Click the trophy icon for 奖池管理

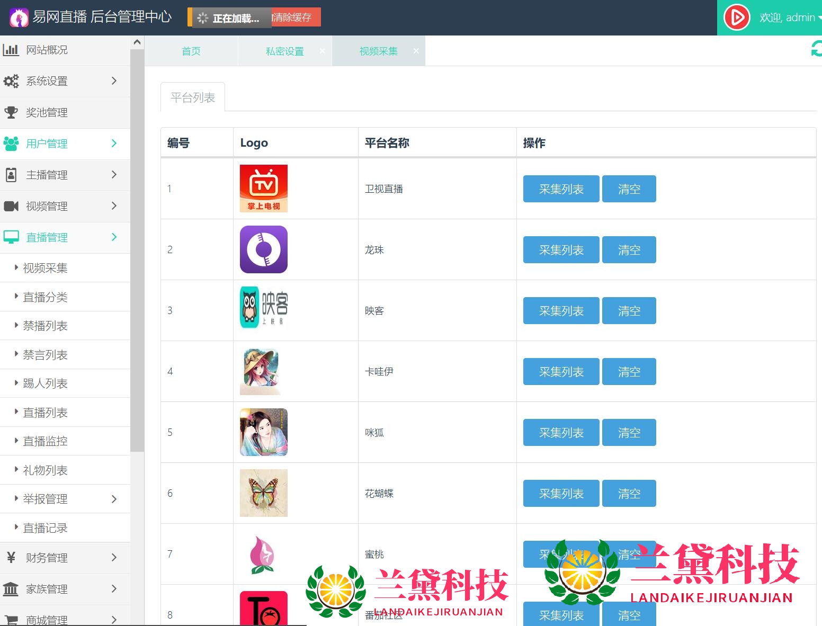[x=11, y=112]
